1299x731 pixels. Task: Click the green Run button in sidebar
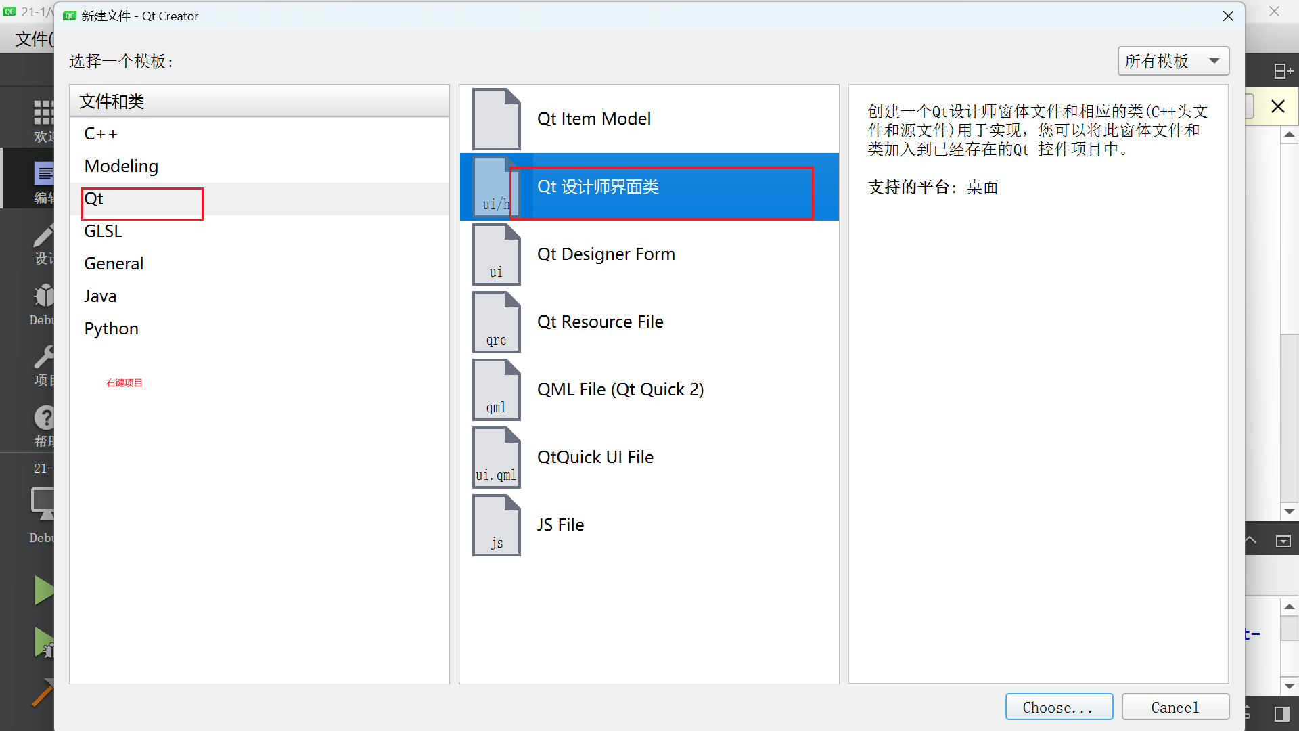click(x=42, y=589)
